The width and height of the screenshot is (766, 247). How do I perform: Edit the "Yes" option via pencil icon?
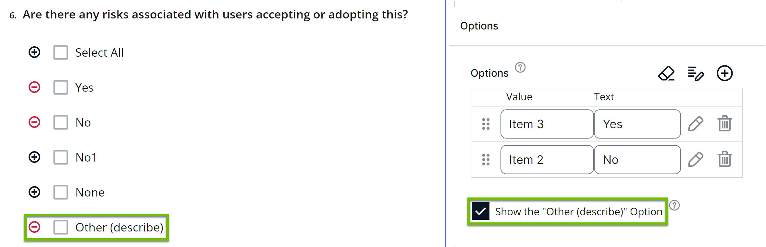(696, 124)
